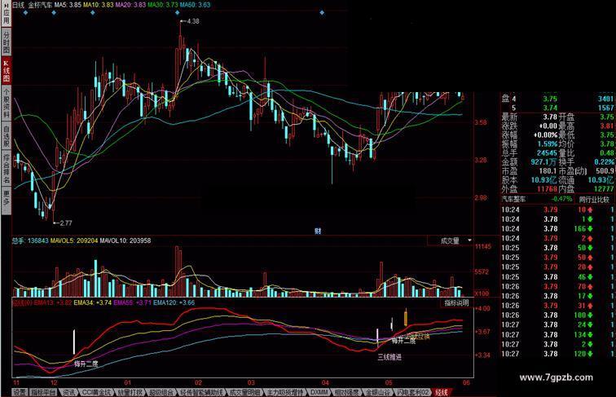Click the 日线 period label

18,5
